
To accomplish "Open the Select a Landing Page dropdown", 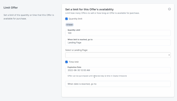I will tap(118, 55).
